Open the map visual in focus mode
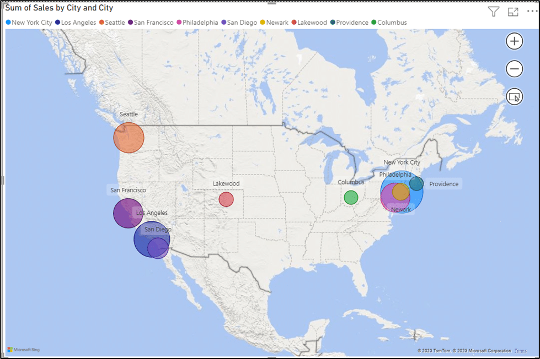540x359 pixels. point(512,11)
